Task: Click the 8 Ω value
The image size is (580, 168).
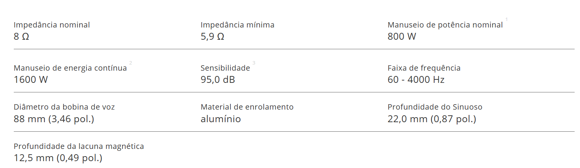Action: (x=21, y=37)
